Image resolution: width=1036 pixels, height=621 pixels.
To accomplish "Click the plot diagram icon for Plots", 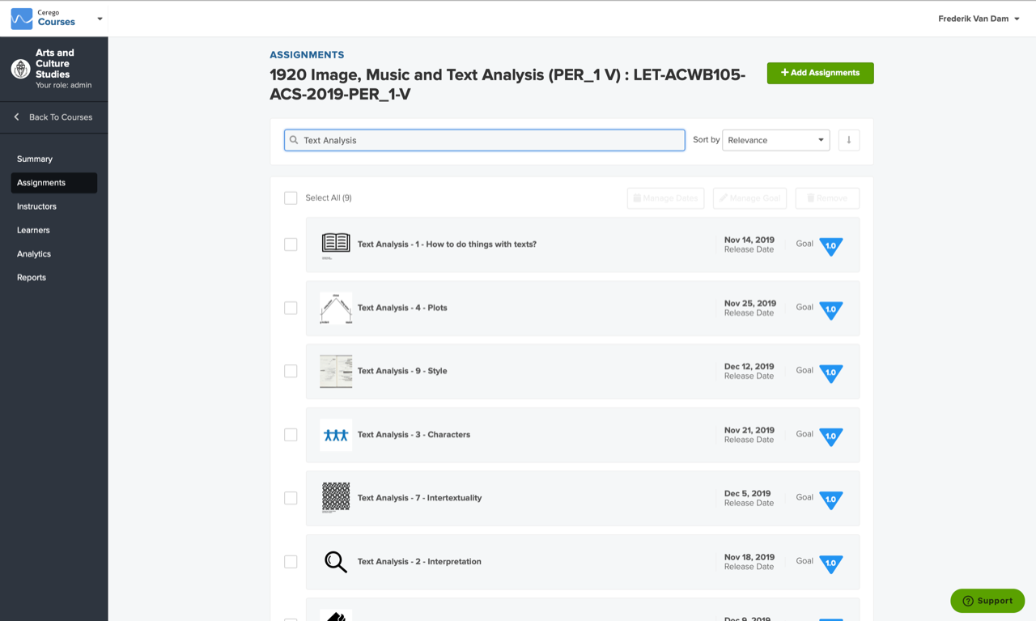I will pos(336,308).
